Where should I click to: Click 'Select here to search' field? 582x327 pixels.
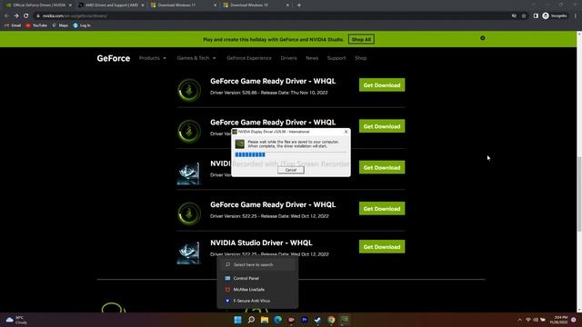pos(257,264)
